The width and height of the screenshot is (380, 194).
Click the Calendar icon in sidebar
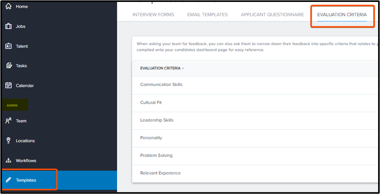(8, 85)
